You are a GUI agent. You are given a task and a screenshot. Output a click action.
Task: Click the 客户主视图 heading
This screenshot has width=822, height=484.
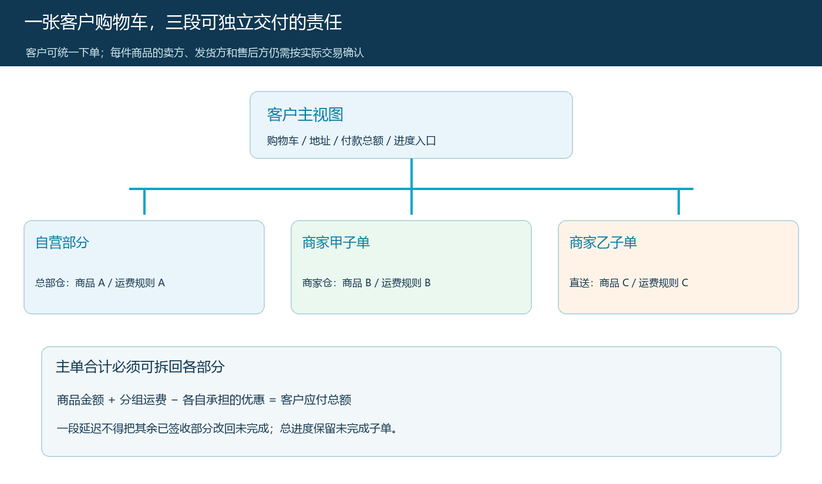click(x=305, y=114)
